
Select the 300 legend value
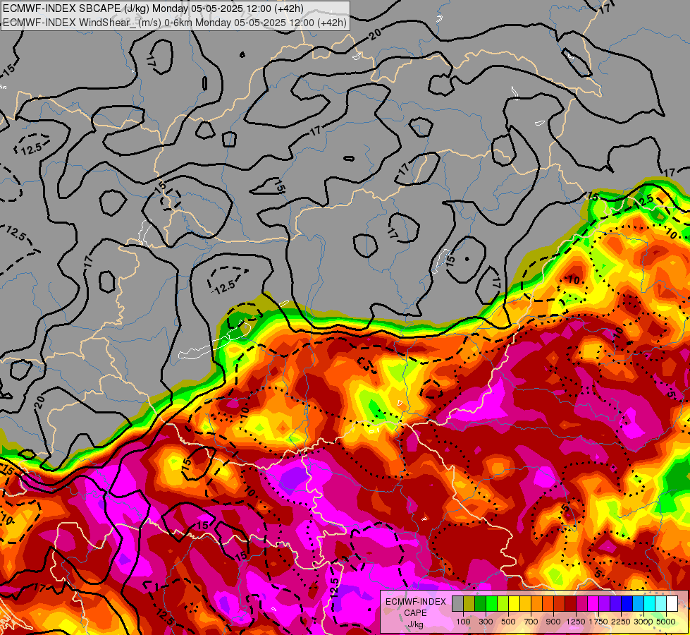(x=486, y=622)
